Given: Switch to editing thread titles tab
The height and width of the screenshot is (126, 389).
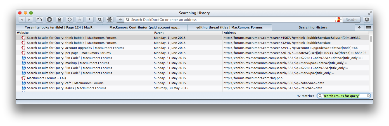Looking at the screenshot, I should click(x=229, y=27).
